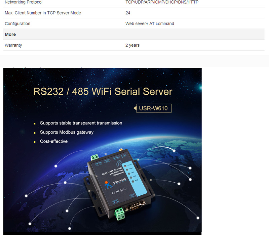Image resolution: width=269 pixels, height=235 pixels.
Task: Click the Web sever+ AT command value
Action: 150,23
